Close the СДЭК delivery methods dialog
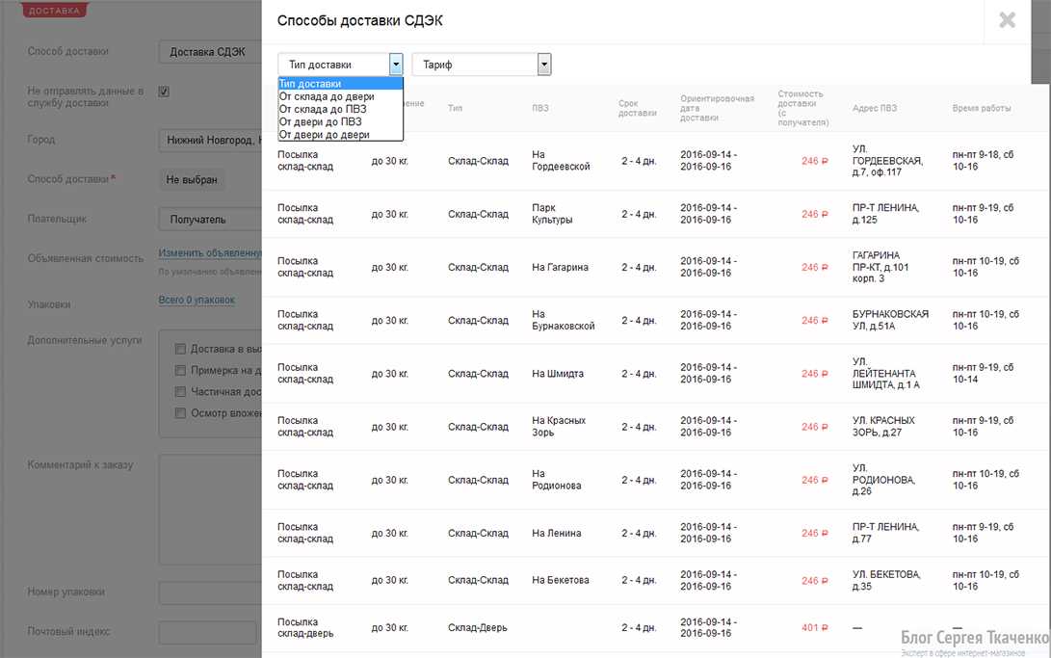Screen dimensions: 1051x658 [x=1007, y=20]
